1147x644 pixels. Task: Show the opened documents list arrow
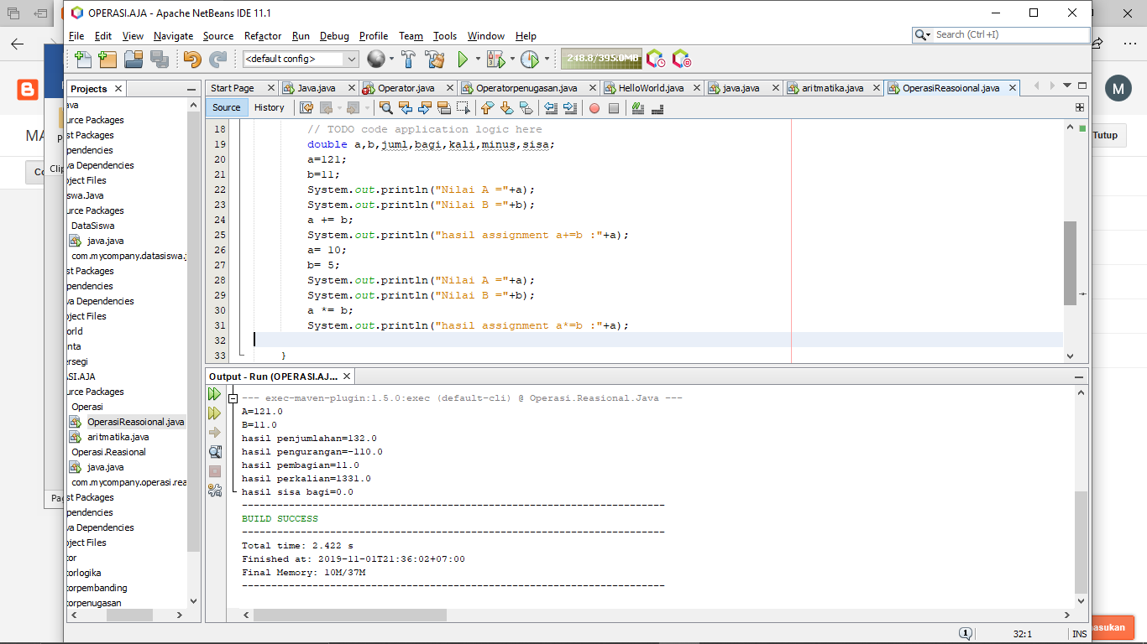point(1067,86)
